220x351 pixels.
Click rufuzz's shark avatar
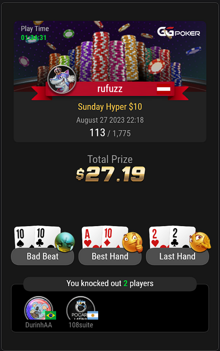click(x=62, y=79)
